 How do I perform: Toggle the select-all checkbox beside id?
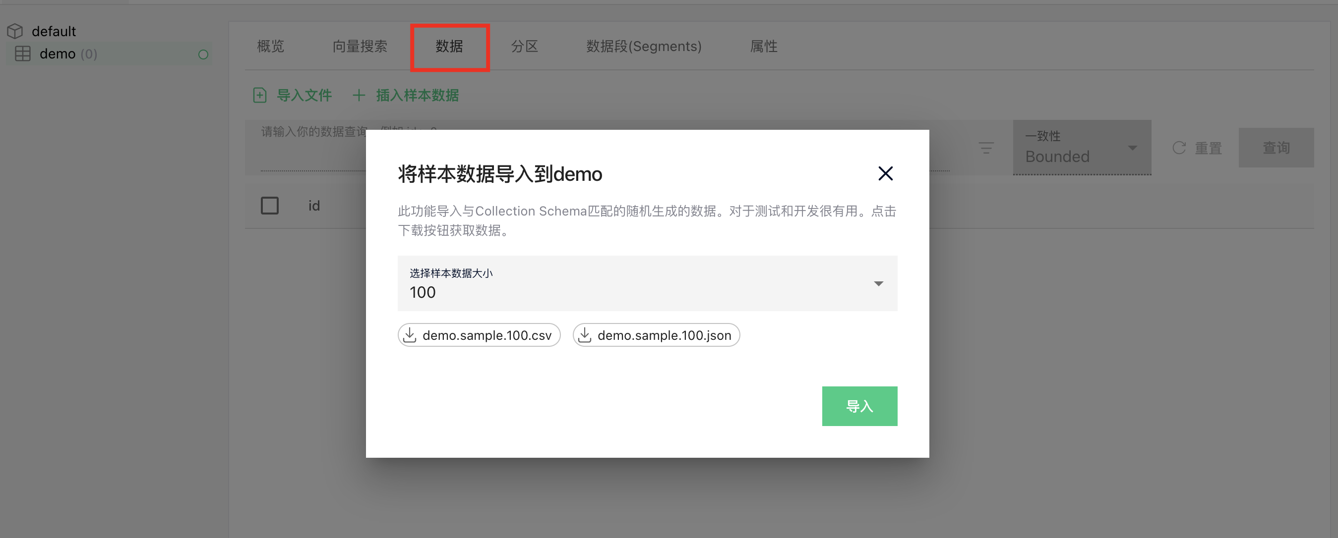(270, 206)
